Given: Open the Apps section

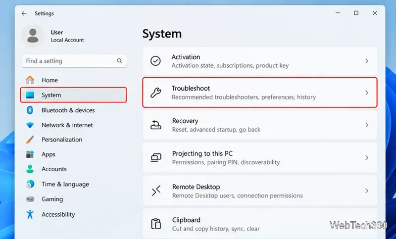Looking at the screenshot, I should coord(73,154).
